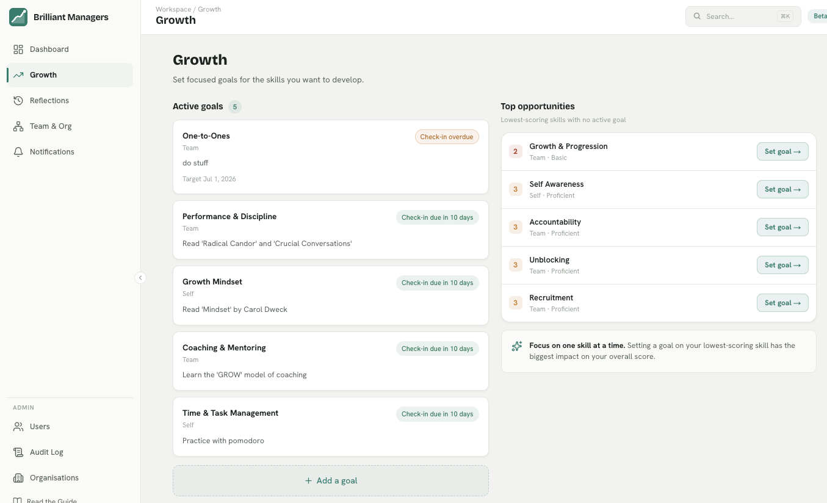
Task: Go to Reflections in the sidebar
Action: pyautogui.click(x=70, y=101)
